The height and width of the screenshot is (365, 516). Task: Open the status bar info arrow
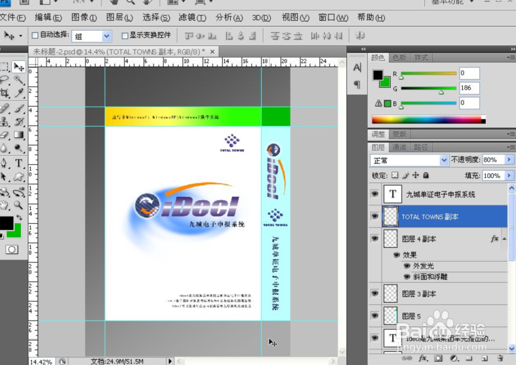[x=170, y=361]
